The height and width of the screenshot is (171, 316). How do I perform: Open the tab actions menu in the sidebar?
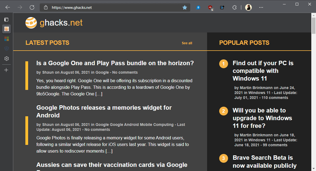point(7,20)
